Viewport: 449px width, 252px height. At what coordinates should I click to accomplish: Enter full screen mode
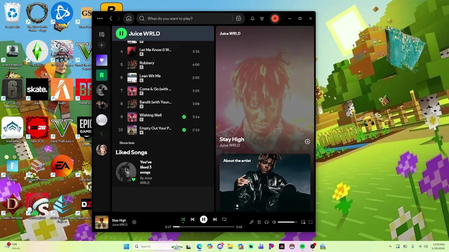click(310, 222)
